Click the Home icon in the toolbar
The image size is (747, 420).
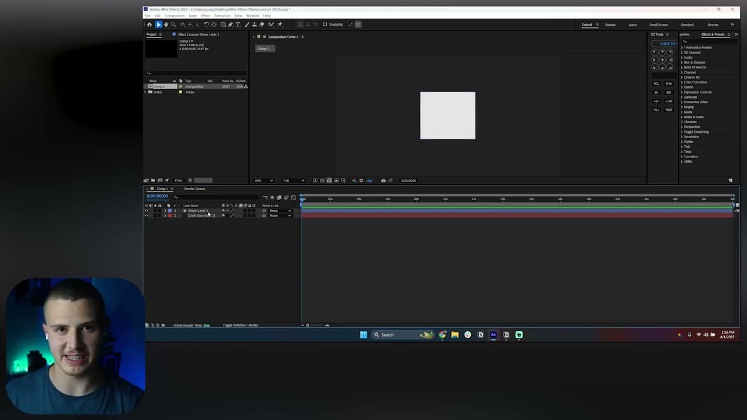[x=150, y=24]
